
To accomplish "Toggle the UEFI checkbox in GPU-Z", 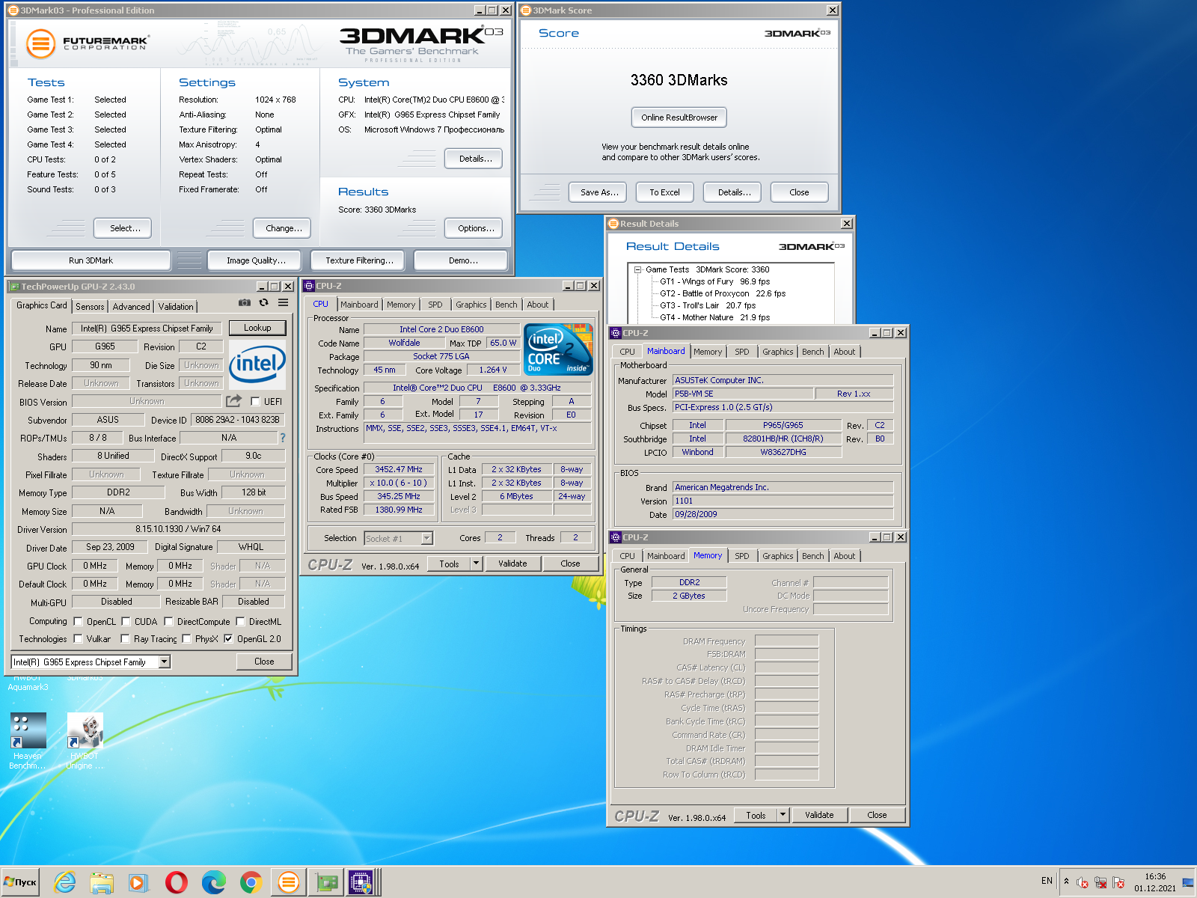I will [x=255, y=402].
